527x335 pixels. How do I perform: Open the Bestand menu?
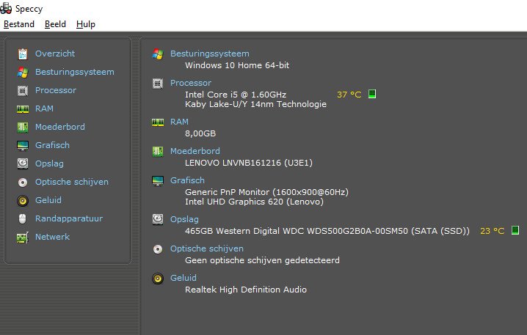19,24
